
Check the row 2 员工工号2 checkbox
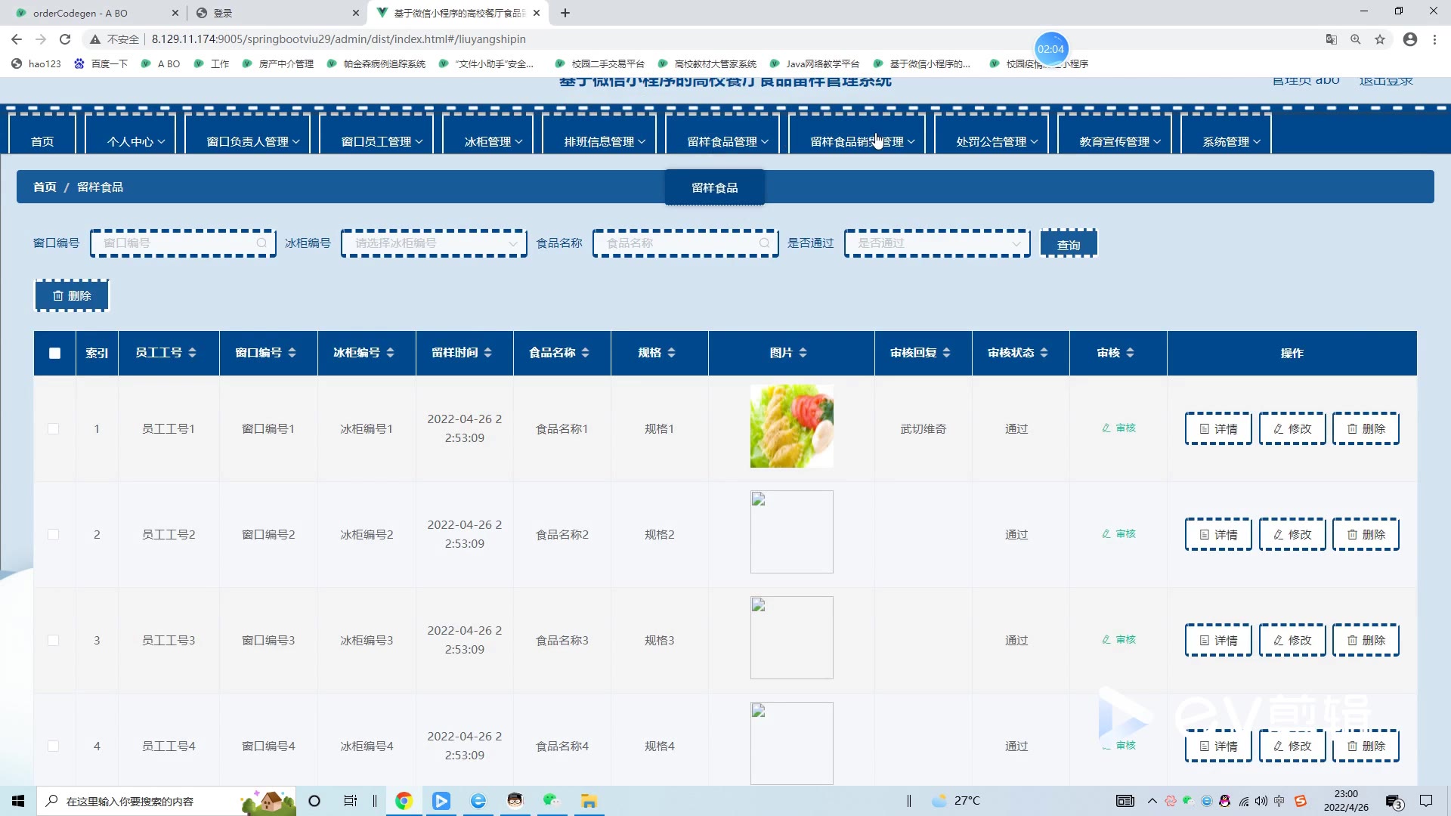pos(53,535)
